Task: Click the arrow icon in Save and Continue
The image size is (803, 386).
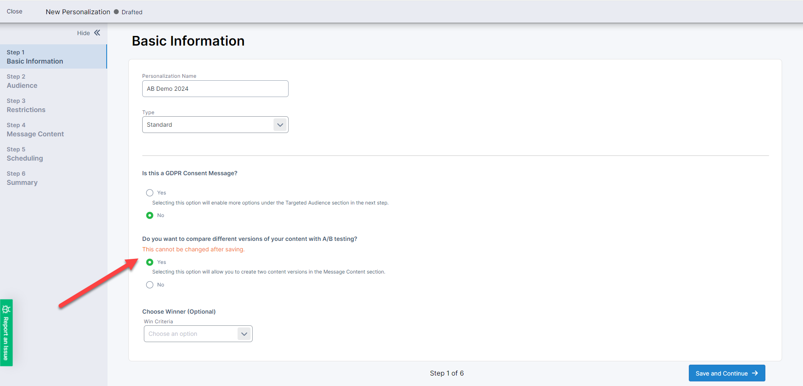Action: pos(754,373)
